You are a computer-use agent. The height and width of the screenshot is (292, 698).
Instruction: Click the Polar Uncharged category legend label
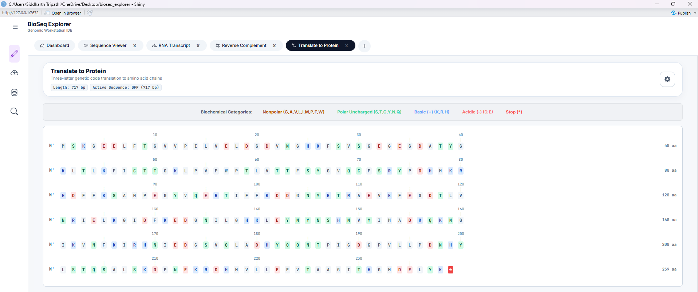369,112
